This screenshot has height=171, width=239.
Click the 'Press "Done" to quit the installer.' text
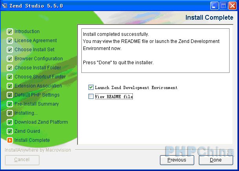pyautogui.click(x=118, y=63)
